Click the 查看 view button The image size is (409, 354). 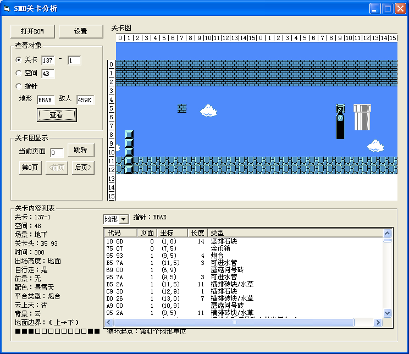57,115
